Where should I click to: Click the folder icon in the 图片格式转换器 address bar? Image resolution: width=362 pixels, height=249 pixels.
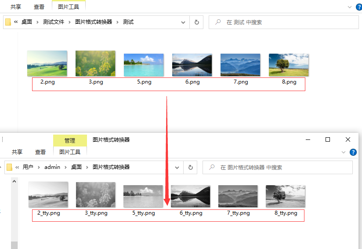pyautogui.click(x=10, y=167)
